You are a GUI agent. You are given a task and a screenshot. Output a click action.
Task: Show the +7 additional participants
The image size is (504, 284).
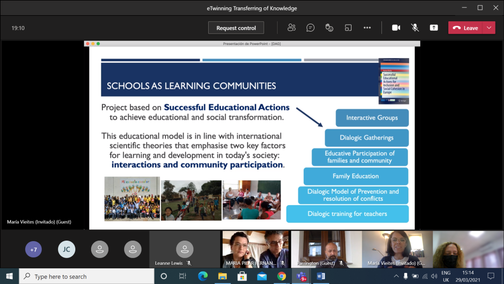[33, 249]
